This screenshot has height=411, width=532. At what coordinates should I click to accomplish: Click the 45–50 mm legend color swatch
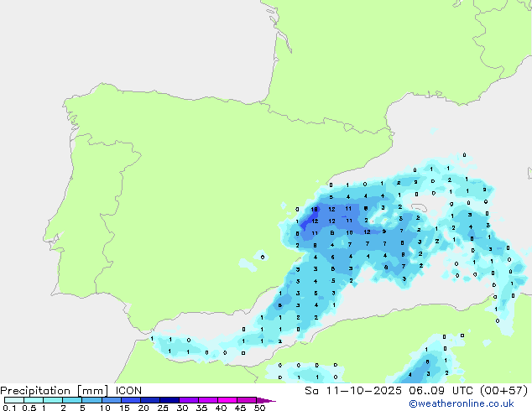tap(247, 400)
